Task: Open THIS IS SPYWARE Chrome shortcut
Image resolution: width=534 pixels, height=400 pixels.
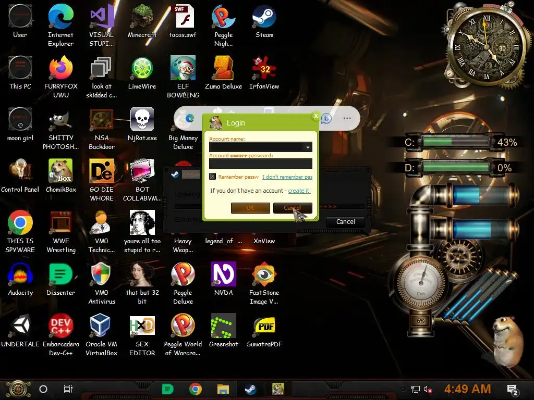Action: pos(20,232)
